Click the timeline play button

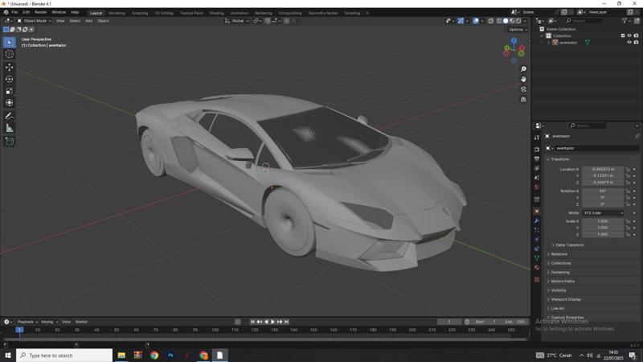click(272, 322)
